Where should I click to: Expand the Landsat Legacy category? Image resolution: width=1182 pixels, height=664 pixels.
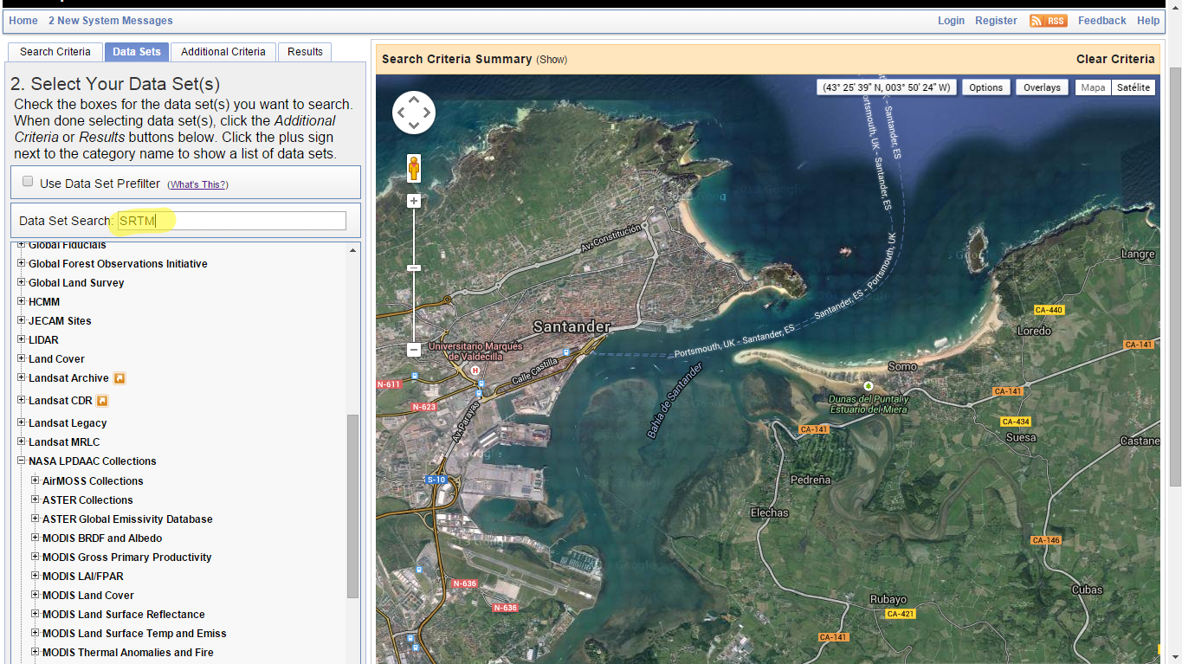(x=22, y=422)
